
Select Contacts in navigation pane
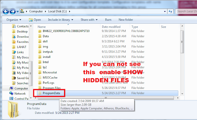[x=20, y=26]
